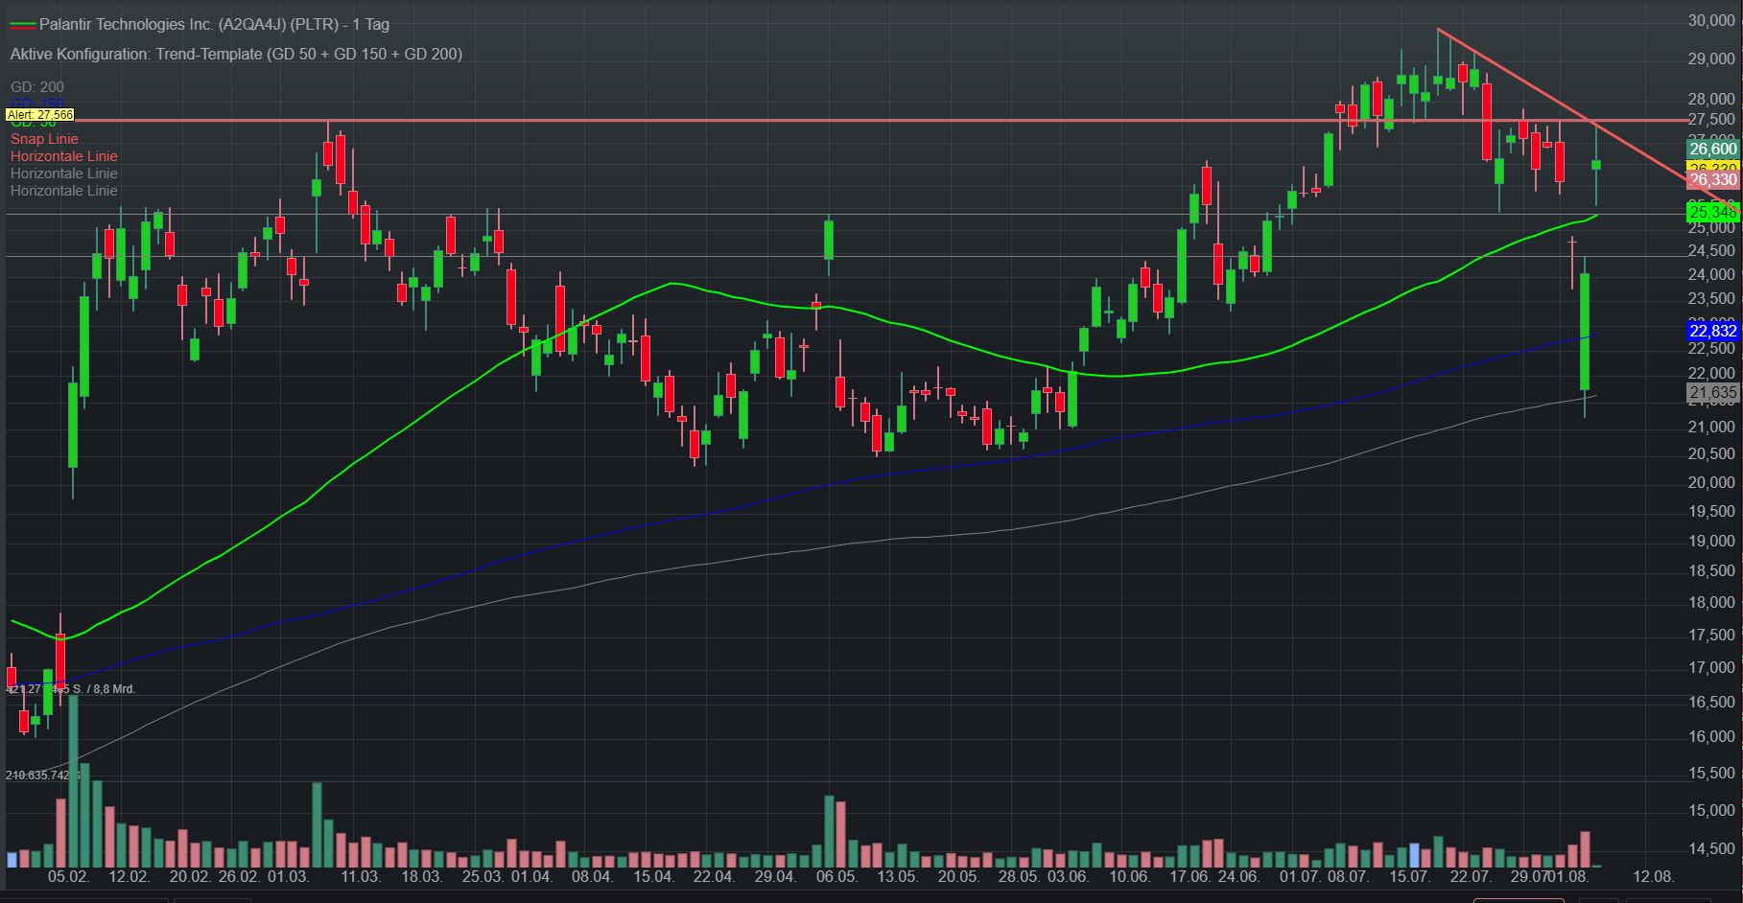Select the '01.03.' date label
Viewport: 1743px width, 903px height.
[288, 876]
